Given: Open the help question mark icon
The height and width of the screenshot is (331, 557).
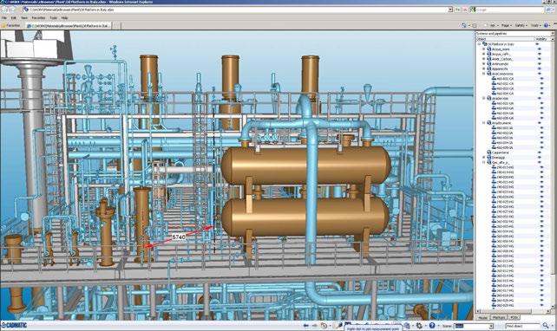Looking at the screenshot, I should coord(432,325).
